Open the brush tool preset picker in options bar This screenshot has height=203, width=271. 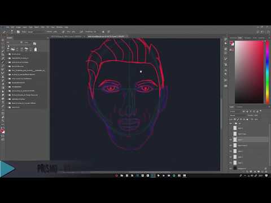point(12,32)
